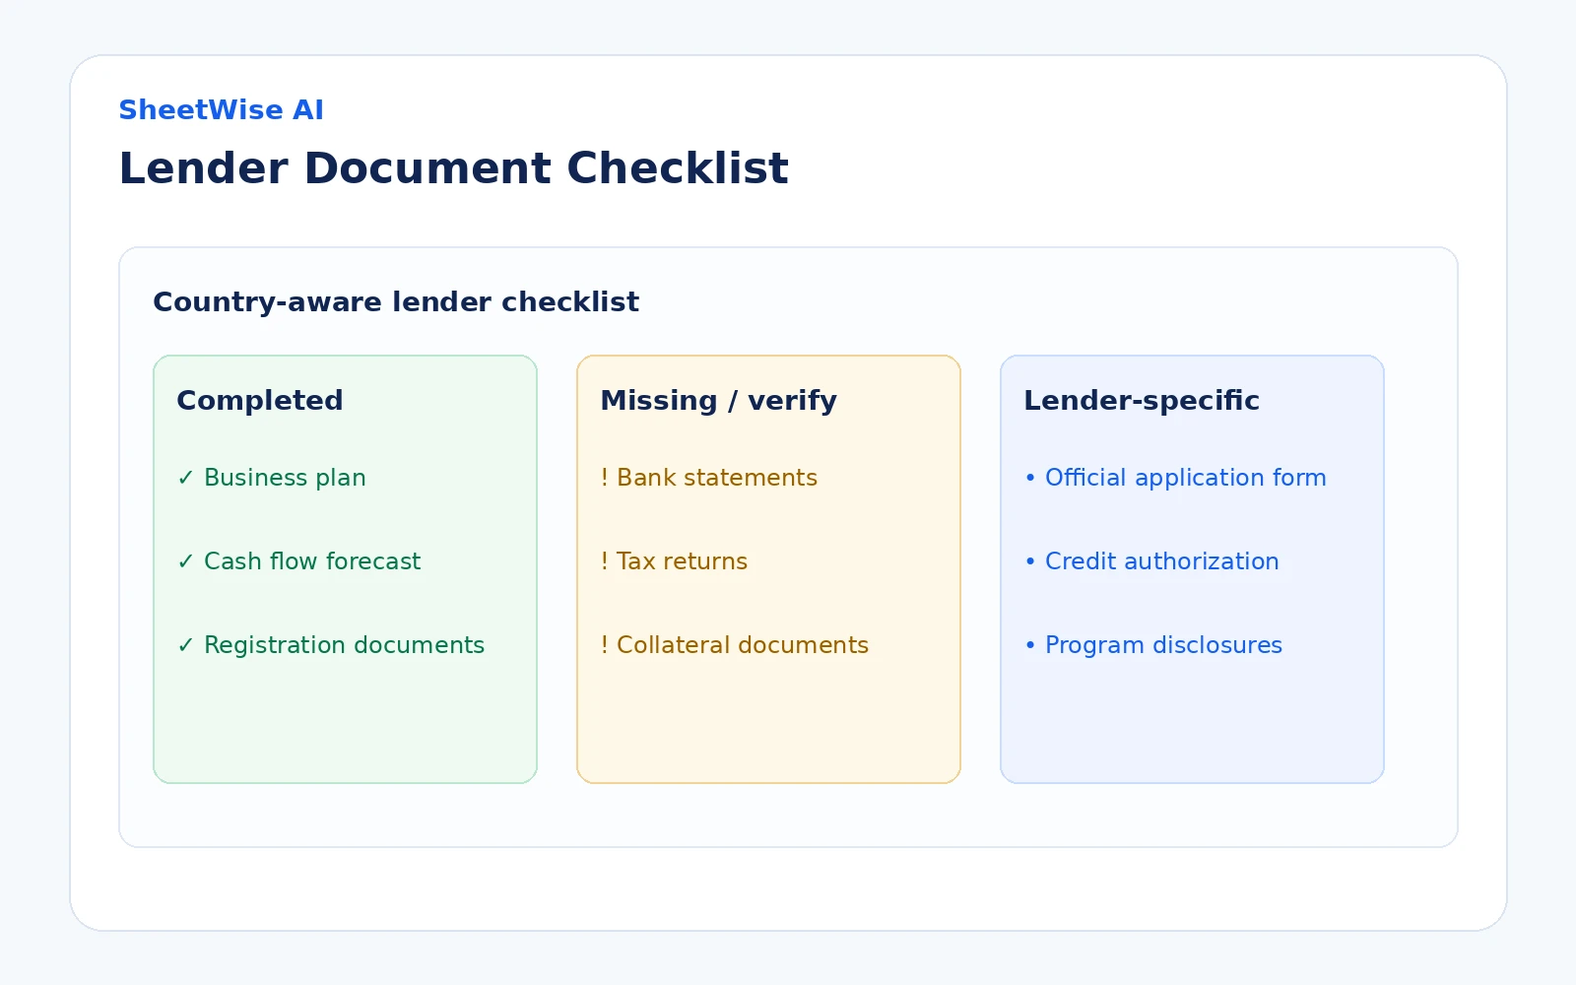Open the Completed column heading
This screenshot has height=985, width=1576.
click(x=260, y=400)
